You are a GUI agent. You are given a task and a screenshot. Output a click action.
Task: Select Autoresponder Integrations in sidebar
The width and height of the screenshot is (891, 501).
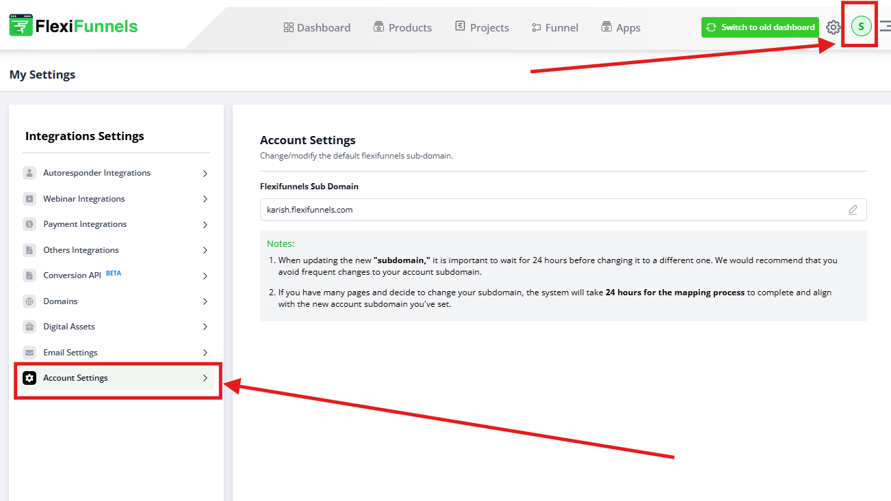[x=115, y=173]
